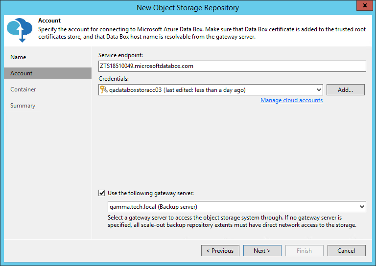The width and height of the screenshot is (376, 266).
Task: Cancel the repository wizard
Action: 346,251
